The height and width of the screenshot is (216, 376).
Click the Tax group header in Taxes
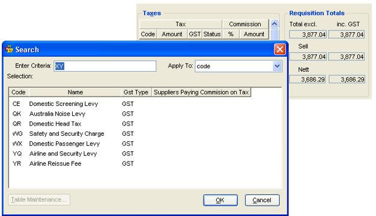click(181, 24)
